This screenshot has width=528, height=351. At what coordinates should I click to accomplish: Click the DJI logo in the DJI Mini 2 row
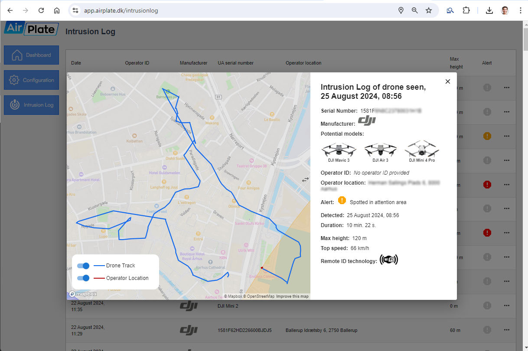tap(189, 306)
